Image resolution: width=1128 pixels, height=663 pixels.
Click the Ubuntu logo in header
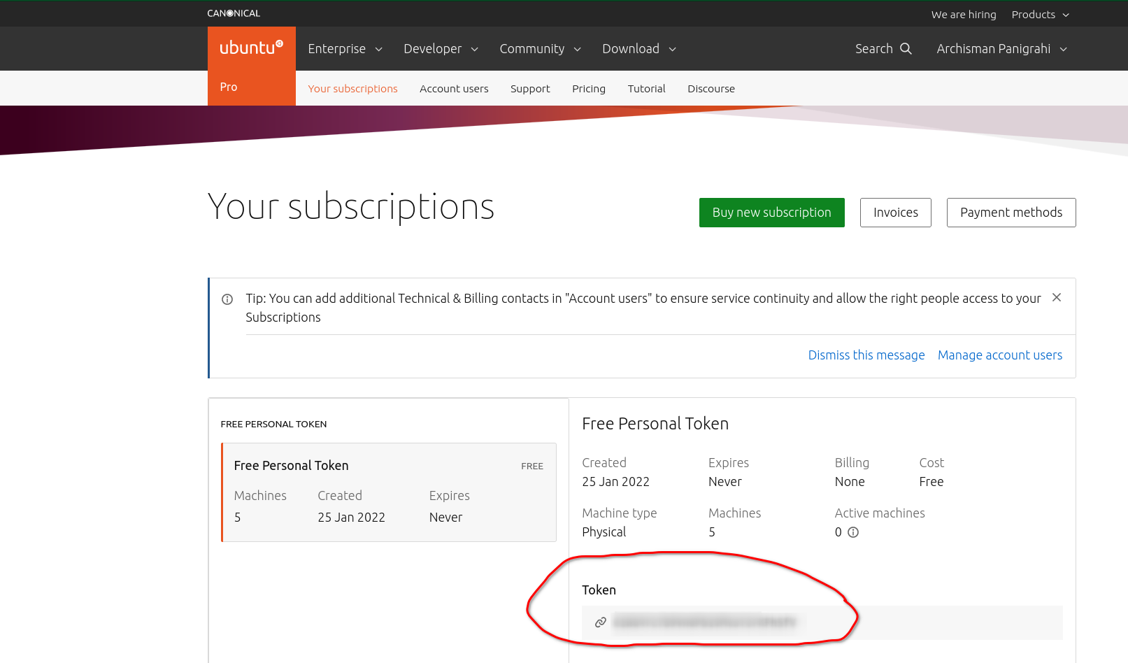[x=251, y=48]
